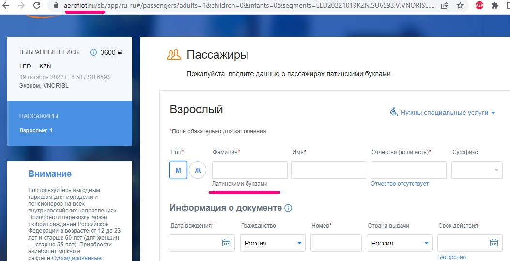510x261 pixels.
Task: Open Субсидированные link in Внимание box
Action: (77, 258)
